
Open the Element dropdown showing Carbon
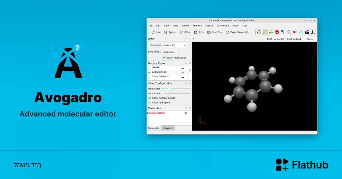coord(174,45)
